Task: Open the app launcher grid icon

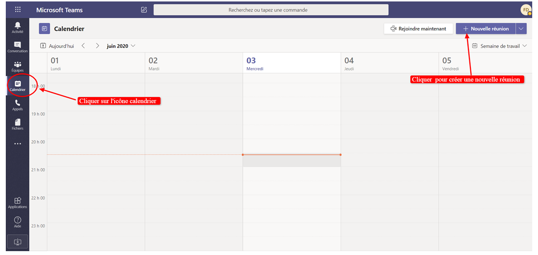Action: pos(18,10)
